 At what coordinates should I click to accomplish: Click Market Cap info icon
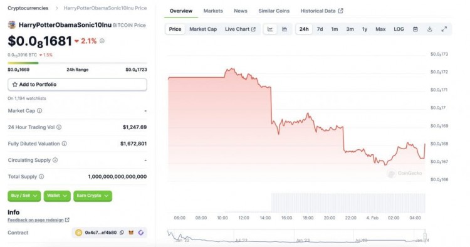[x=39, y=110]
